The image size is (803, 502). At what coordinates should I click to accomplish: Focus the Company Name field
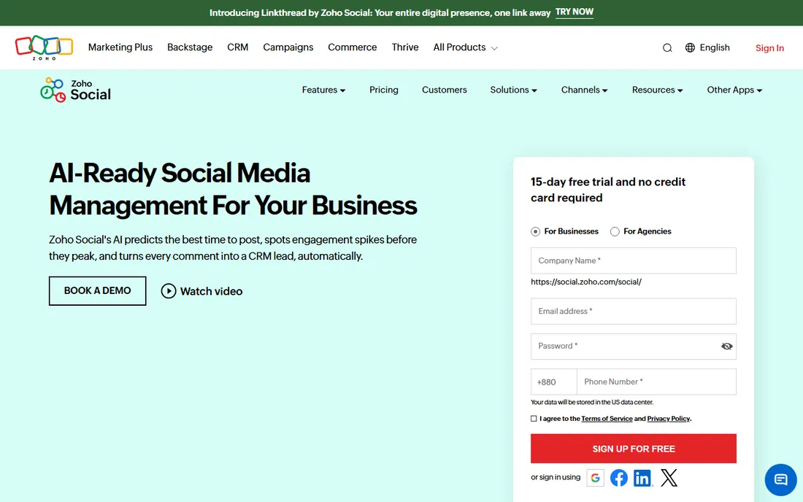pos(634,260)
